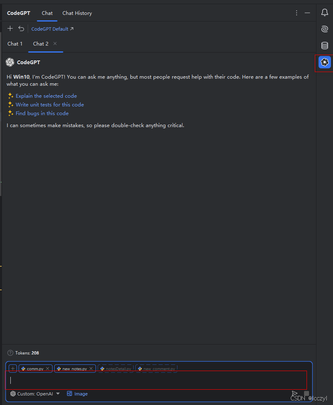Open the spiral AI assistant sidebar icon
This screenshot has height=405, width=333.
[325, 29]
